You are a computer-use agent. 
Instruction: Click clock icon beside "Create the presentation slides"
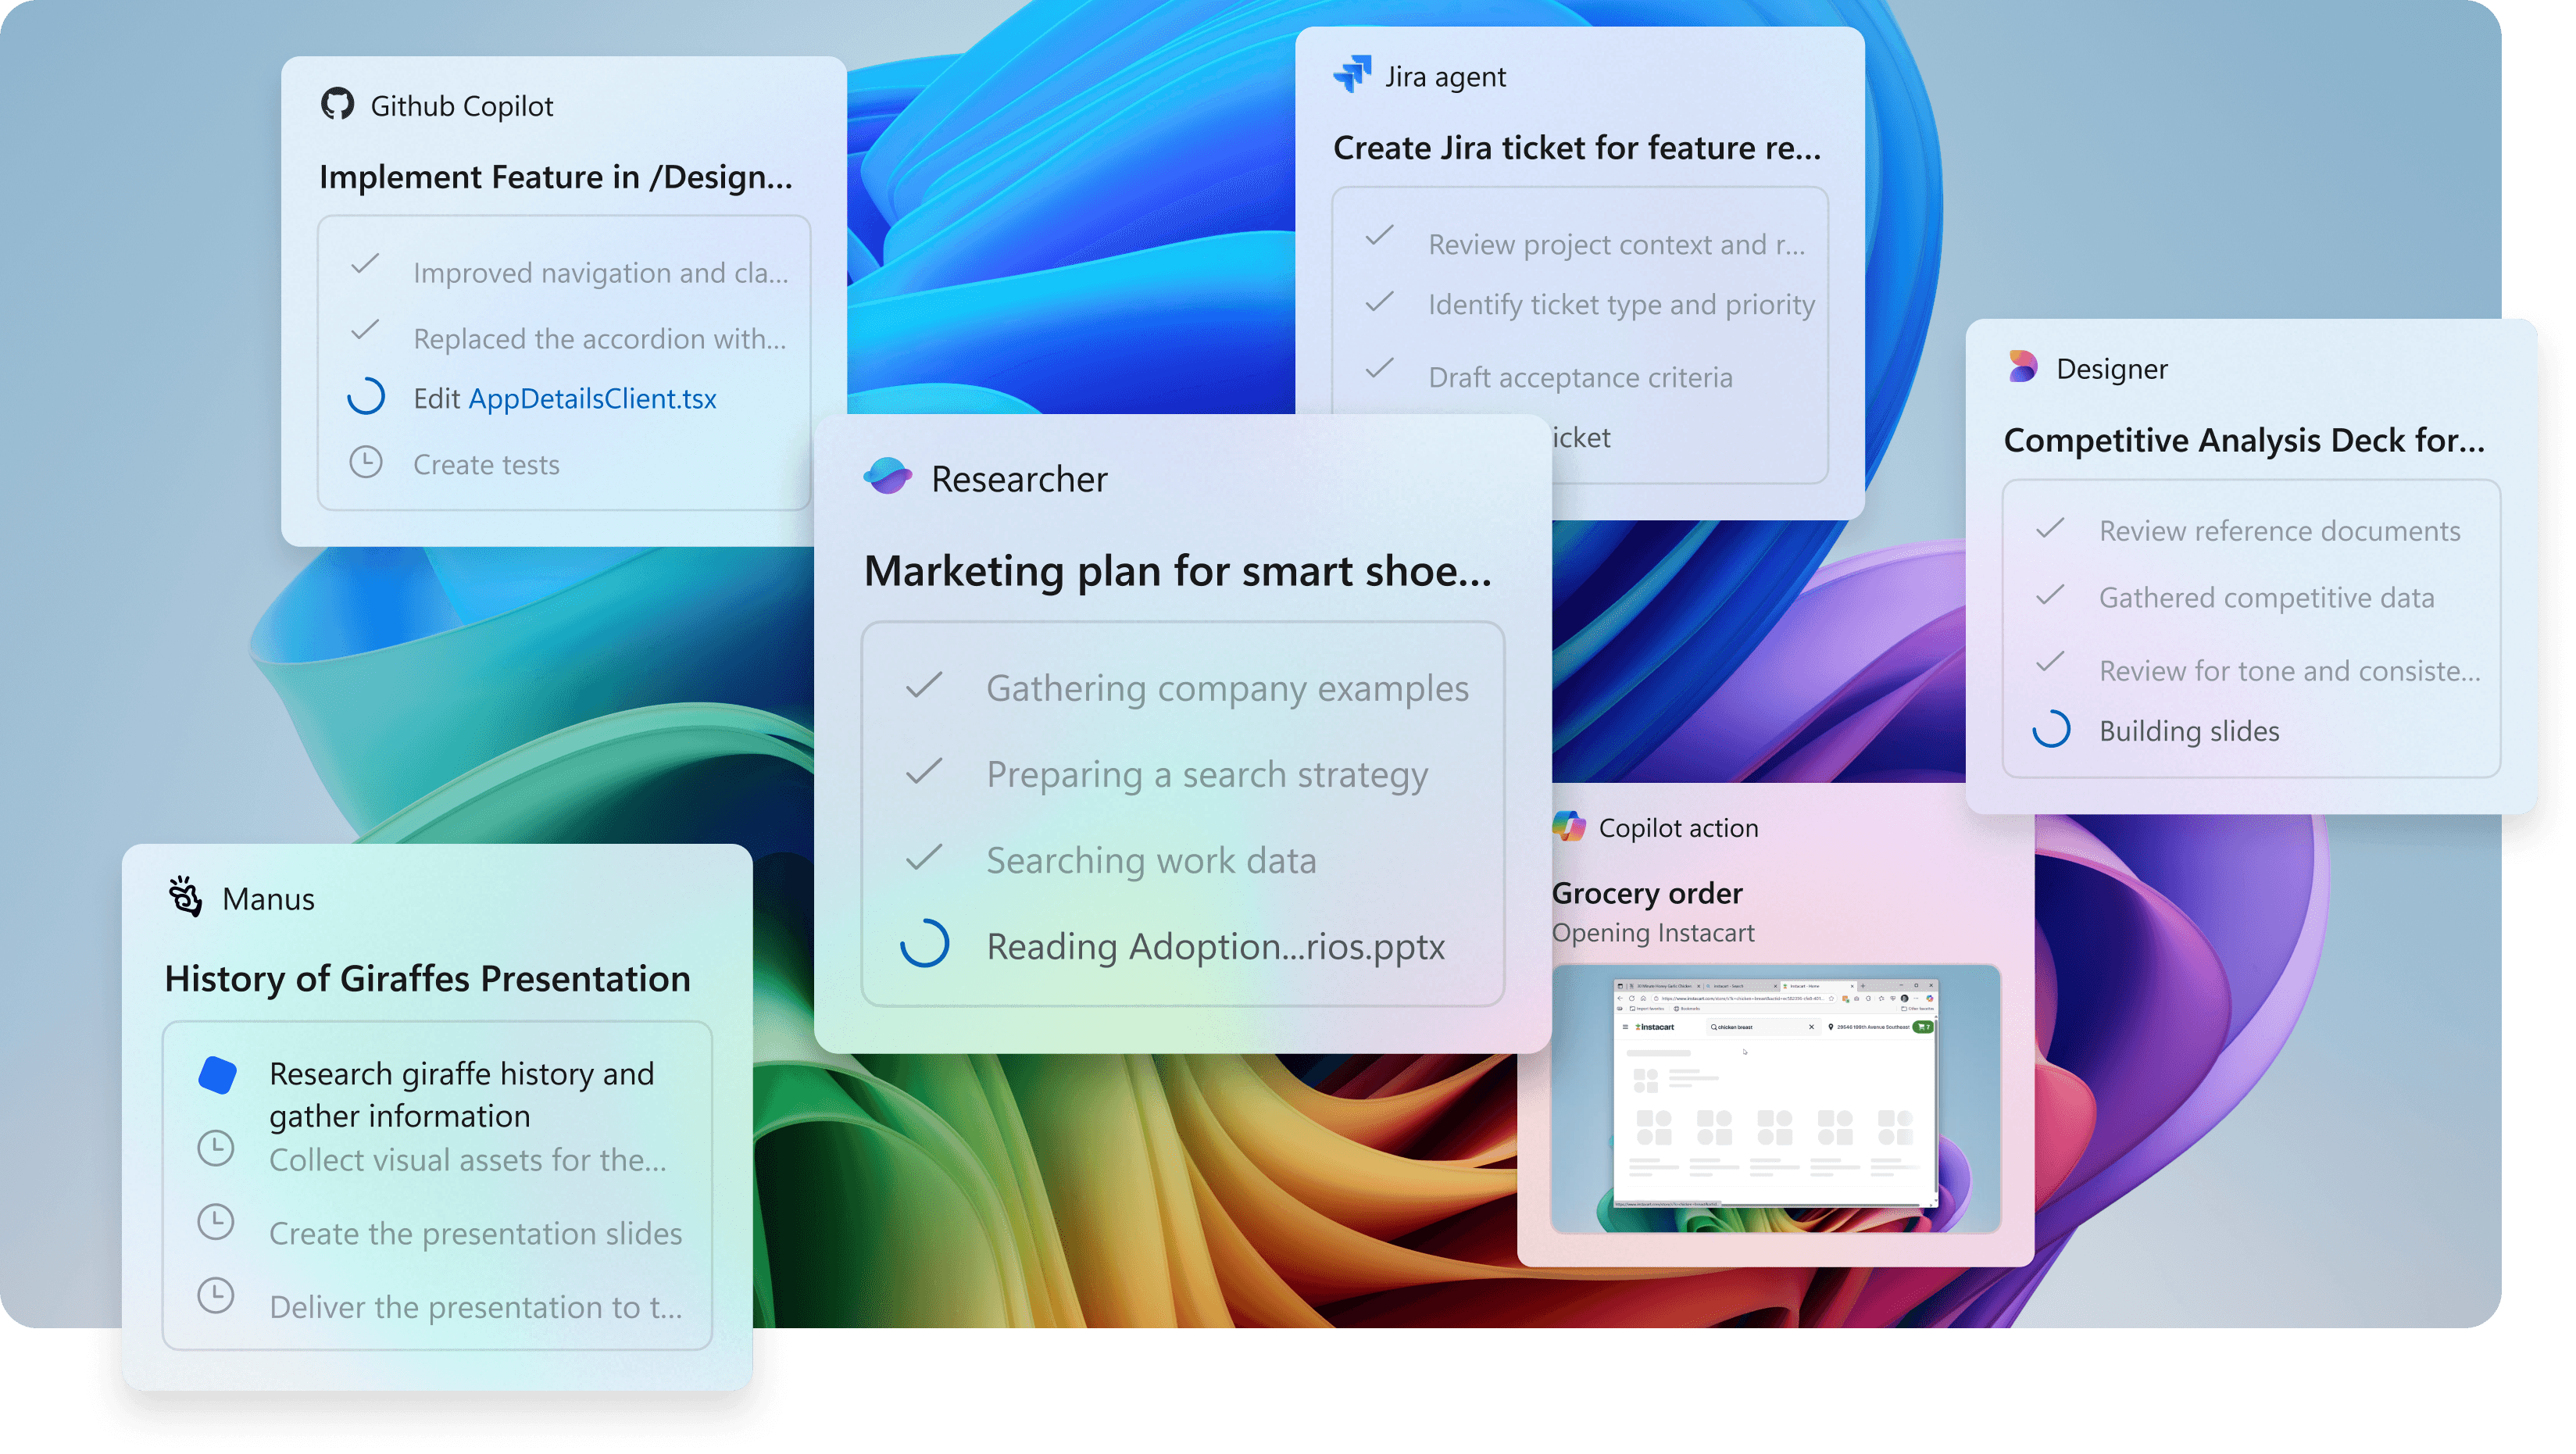(216, 1222)
